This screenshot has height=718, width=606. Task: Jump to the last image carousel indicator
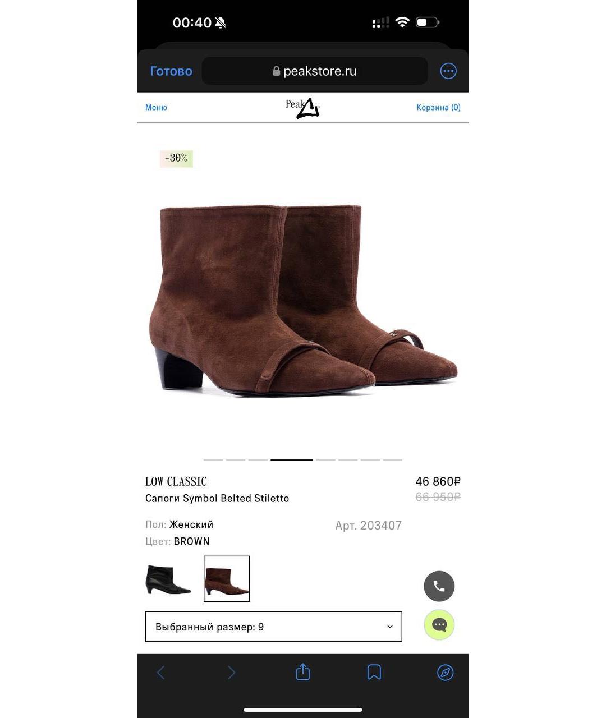pos(393,460)
